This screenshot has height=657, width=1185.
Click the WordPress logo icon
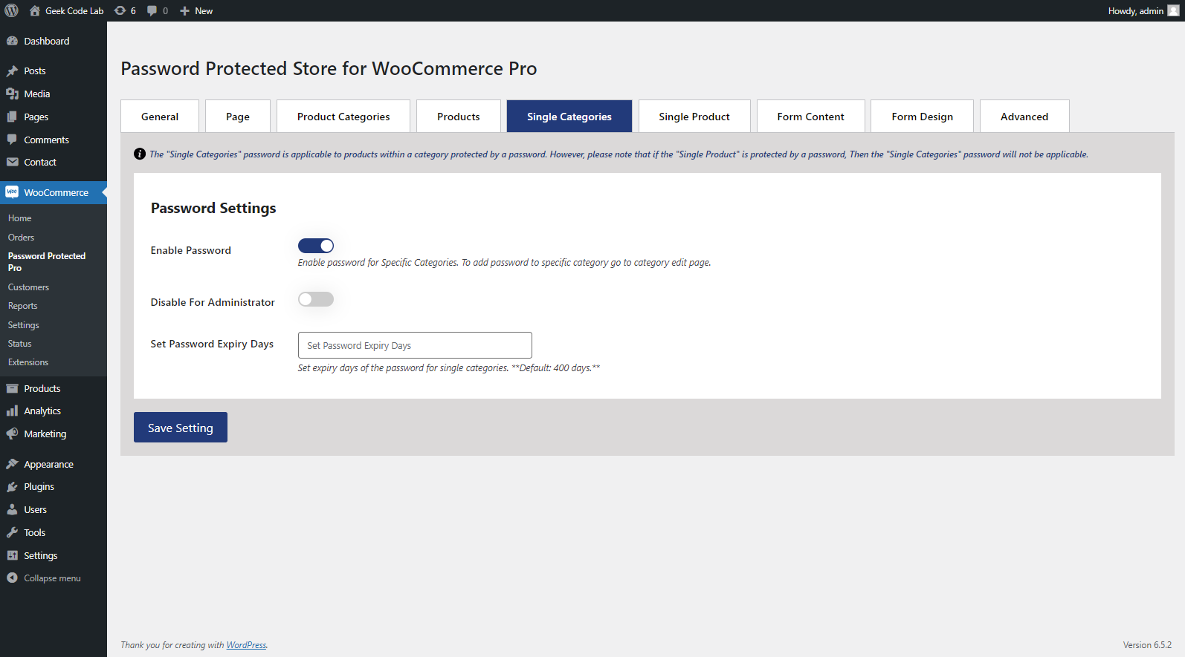point(12,10)
